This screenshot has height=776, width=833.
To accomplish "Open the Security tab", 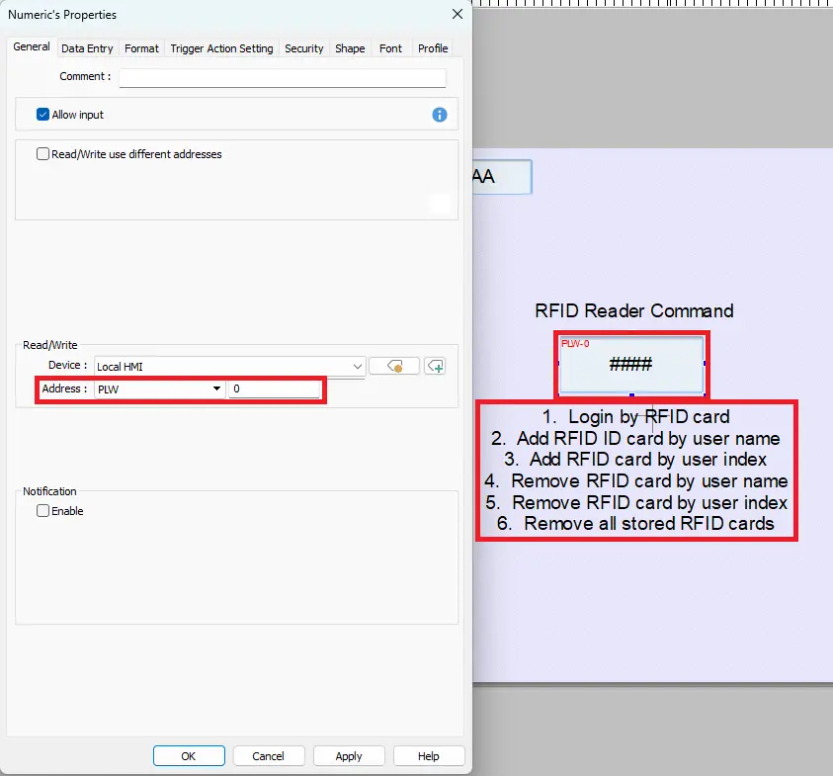I will pos(303,47).
